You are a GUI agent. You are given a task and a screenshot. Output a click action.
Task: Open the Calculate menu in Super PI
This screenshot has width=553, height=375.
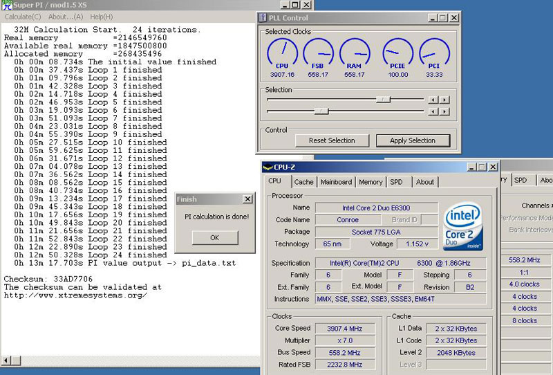pos(23,17)
